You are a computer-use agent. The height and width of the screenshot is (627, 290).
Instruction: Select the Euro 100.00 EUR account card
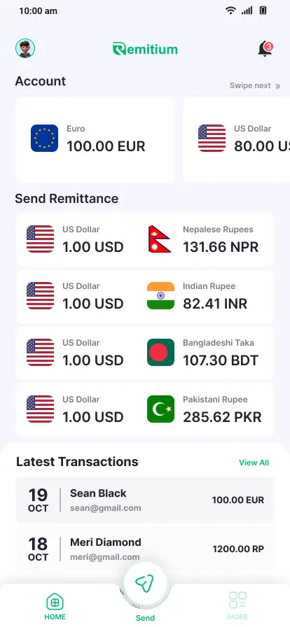pos(95,140)
